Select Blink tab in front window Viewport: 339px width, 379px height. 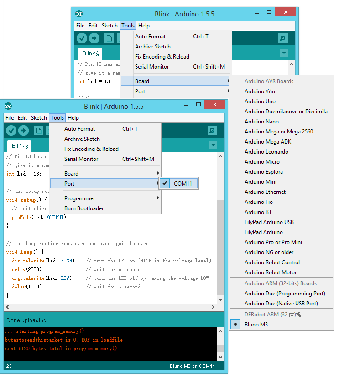click(x=20, y=146)
